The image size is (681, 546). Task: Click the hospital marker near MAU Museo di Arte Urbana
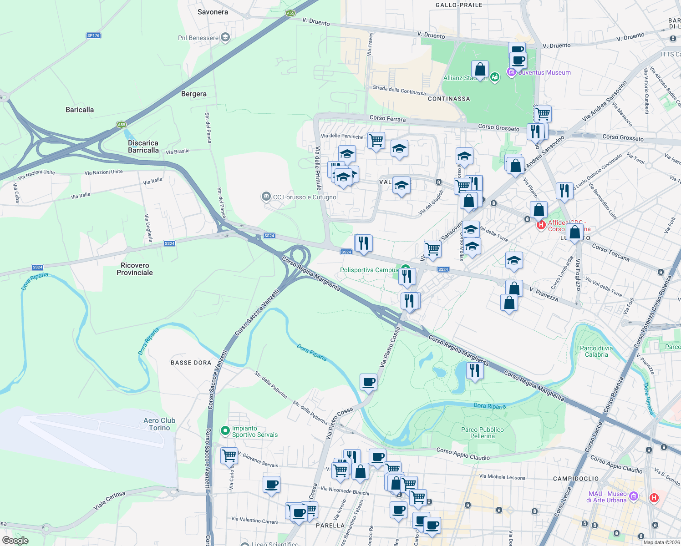tap(654, 498)
